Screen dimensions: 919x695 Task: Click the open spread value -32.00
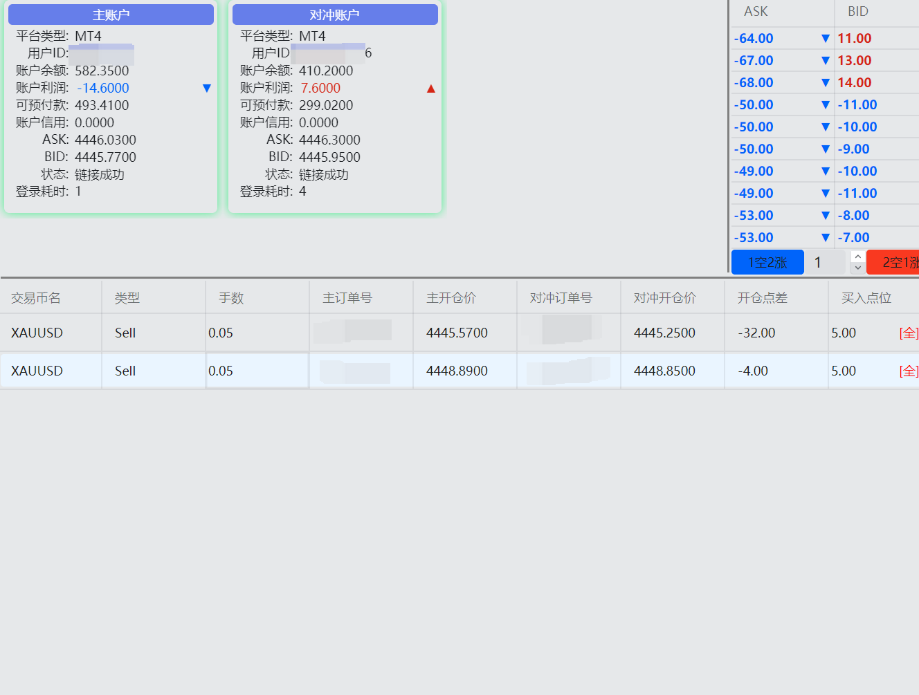click(756, 333)
